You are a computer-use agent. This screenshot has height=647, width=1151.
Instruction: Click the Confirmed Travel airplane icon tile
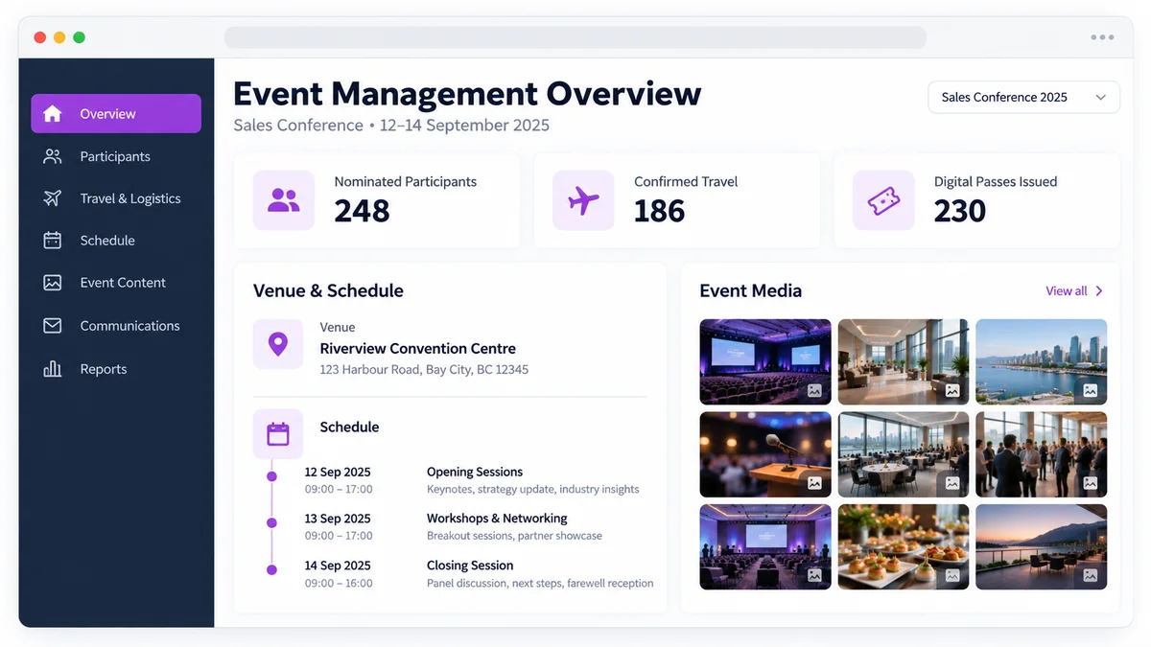point(583,200)
